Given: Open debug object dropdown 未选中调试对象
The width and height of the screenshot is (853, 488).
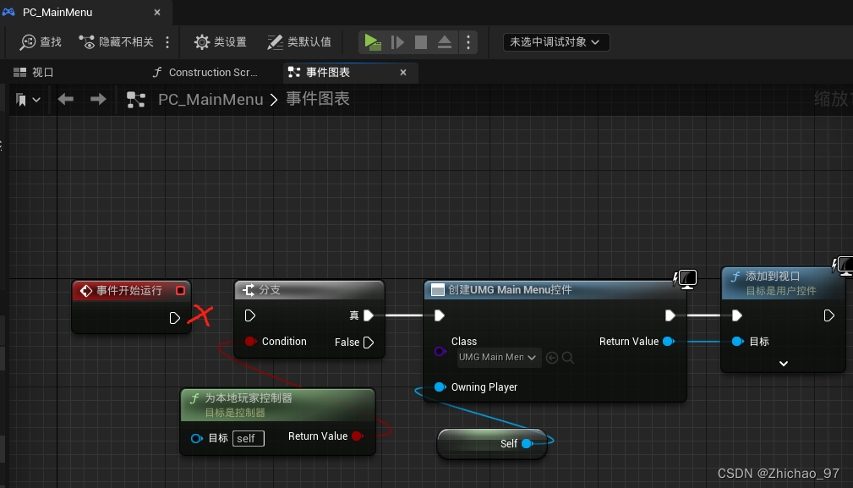Looking at the screenshot, I should [x=556, y=42].
